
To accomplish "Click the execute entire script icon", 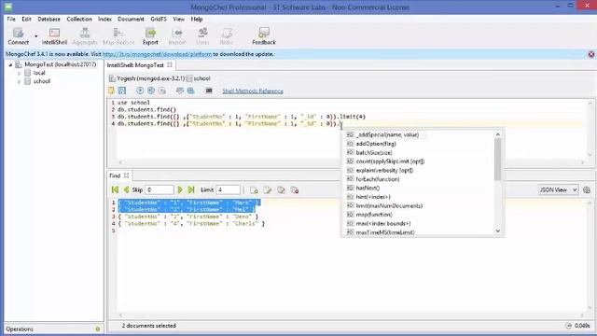I will pos(140,91).
